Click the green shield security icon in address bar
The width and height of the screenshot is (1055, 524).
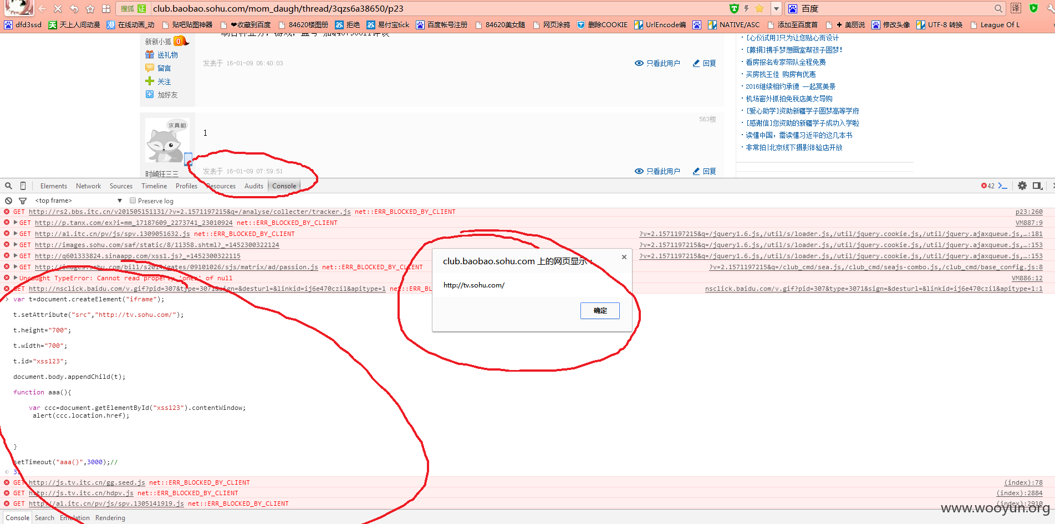click(x=734, y=8)
